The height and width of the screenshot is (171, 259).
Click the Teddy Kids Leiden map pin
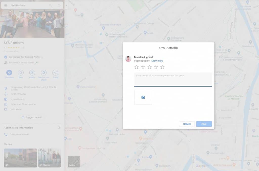tap(107, 35)
